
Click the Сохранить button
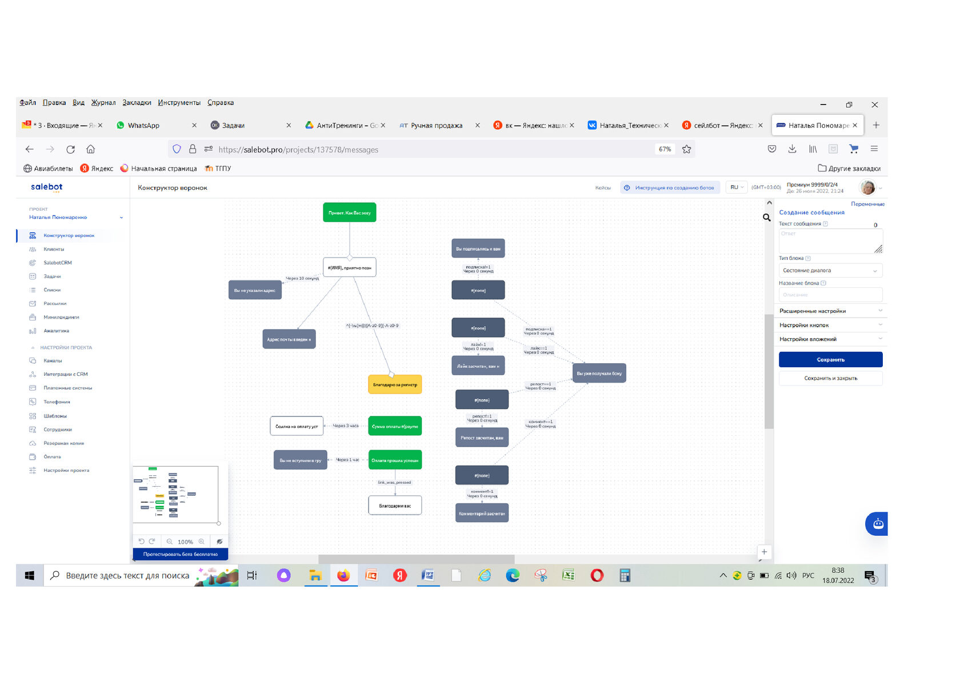point(830,359)
